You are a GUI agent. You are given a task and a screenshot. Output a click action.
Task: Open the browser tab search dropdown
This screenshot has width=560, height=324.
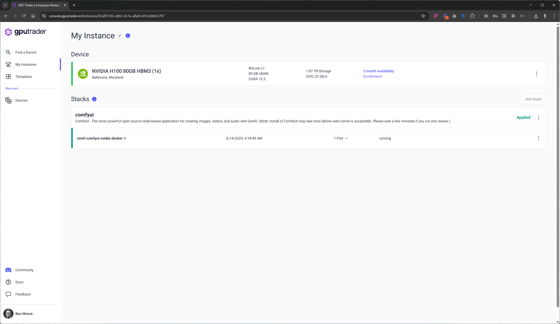click(5, 5)
